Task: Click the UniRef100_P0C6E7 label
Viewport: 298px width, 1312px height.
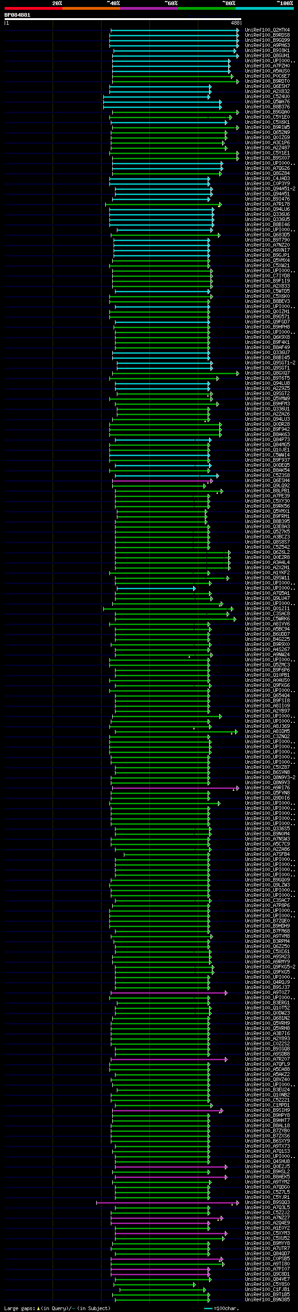Action: tap(267, 76)
